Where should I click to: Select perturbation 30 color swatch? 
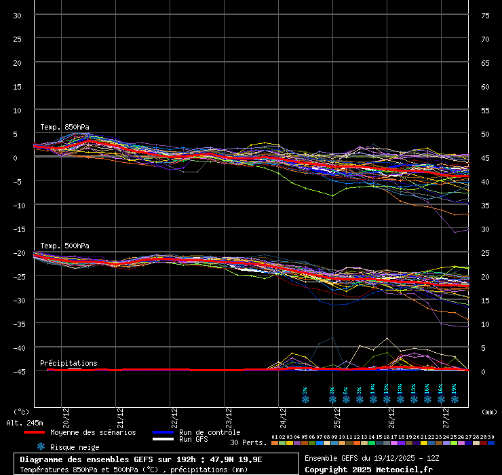[x=491, y=443]
